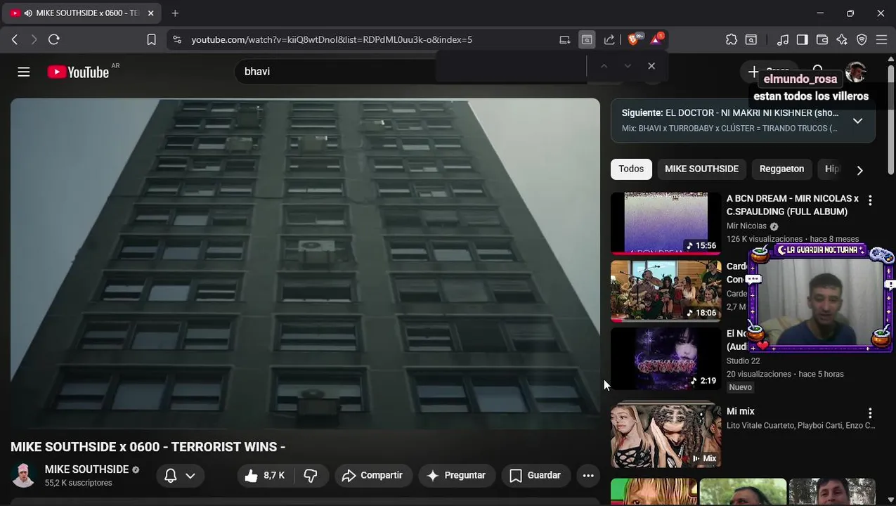Open more actions three-dot menu under video

(x=588, y=476)
